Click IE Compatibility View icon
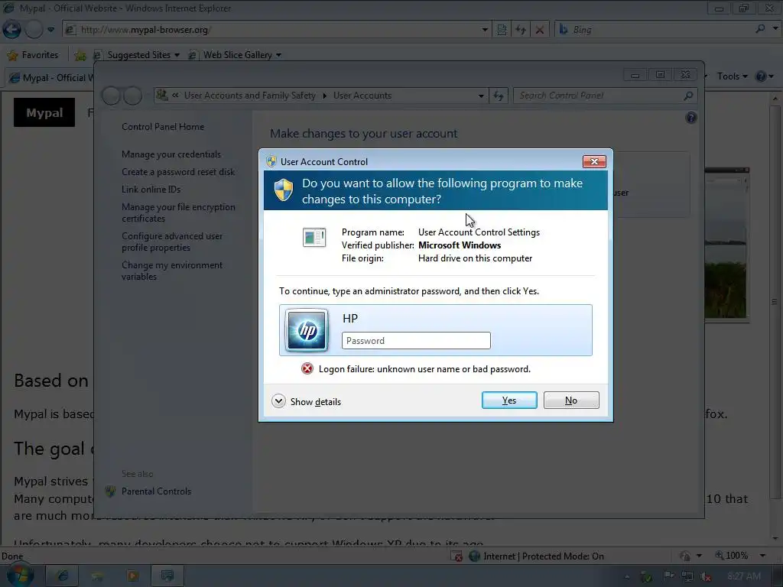 click(x=502, y=30)
